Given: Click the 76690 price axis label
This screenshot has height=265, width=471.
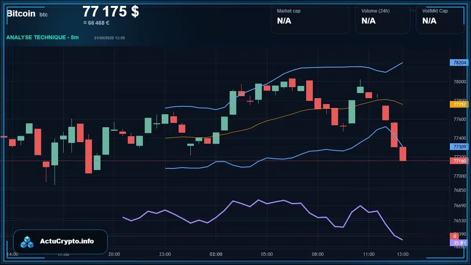Looking at the screenshot, I should [x=460, y=206].
